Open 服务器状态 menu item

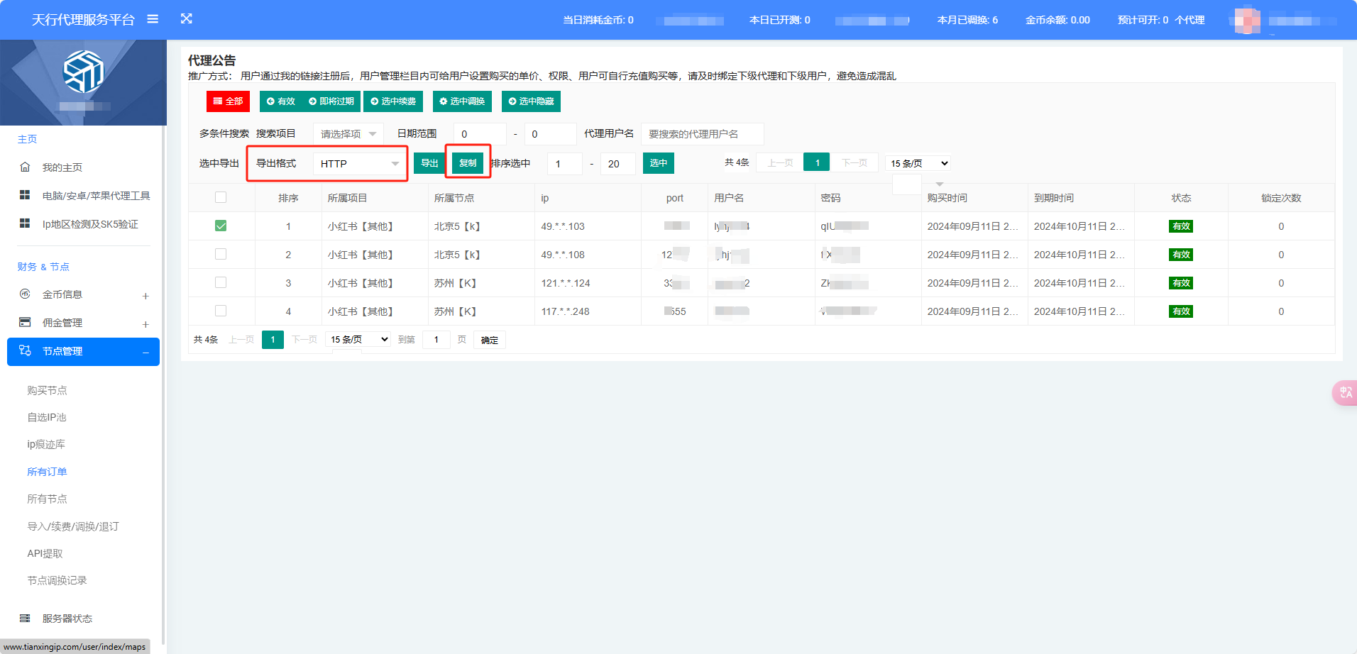[x=67, y=619]
